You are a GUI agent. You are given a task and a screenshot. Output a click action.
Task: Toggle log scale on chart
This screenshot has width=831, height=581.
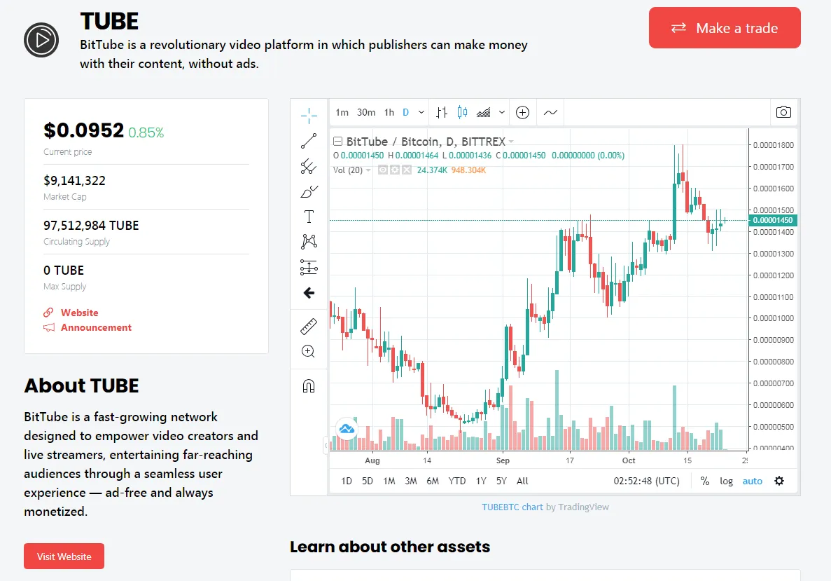[726, 481]
